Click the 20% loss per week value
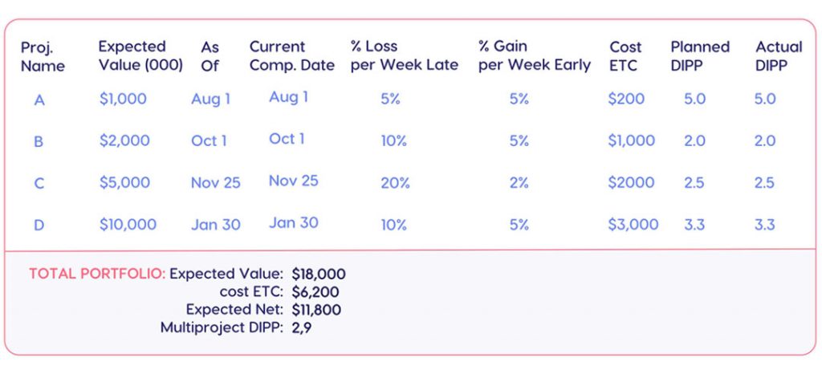Screen dimensions: 822x382 [395, 183]
